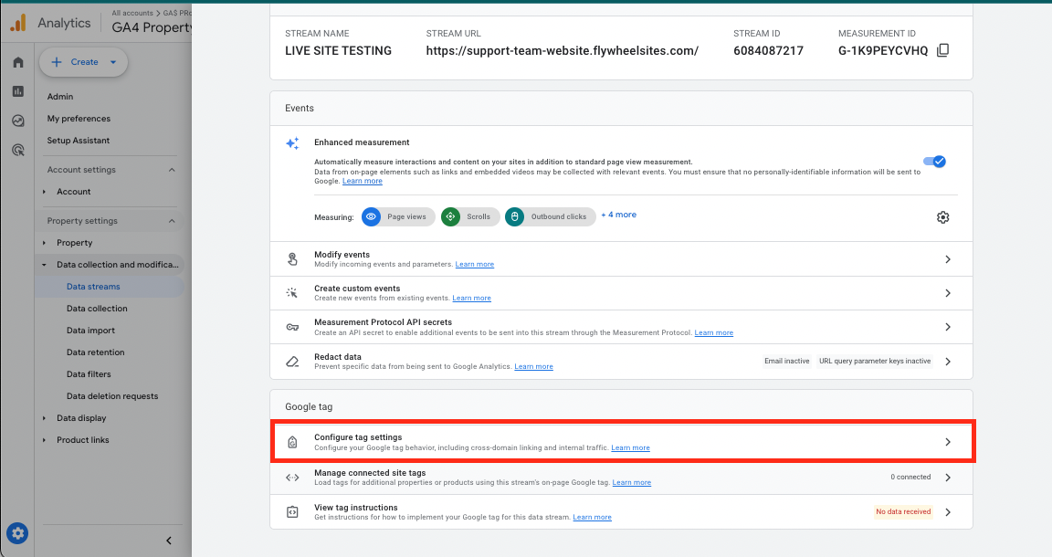Click the Enhanced measurement sparkle icon
The height and width of the screenshot is (557, 1052).
click(x=292, y=143)
